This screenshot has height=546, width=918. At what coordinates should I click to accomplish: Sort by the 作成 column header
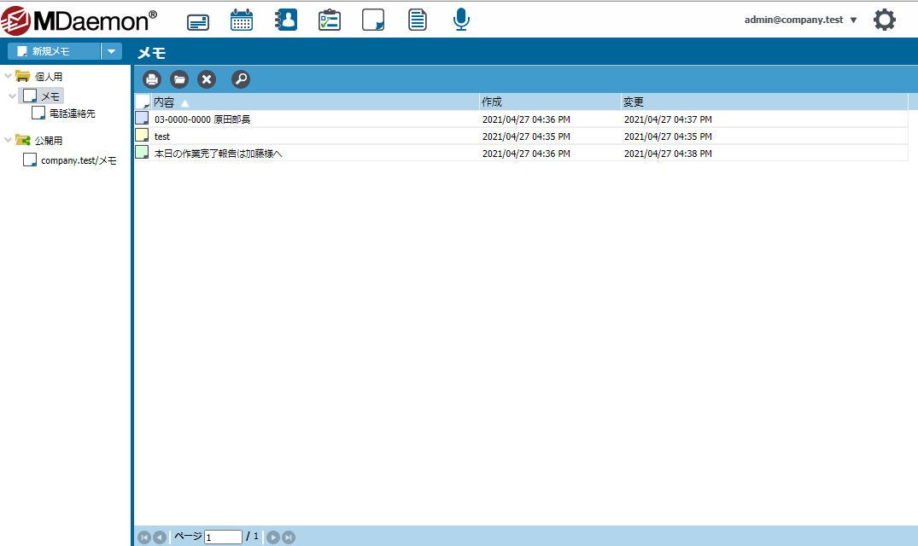(x=492, y=102)
